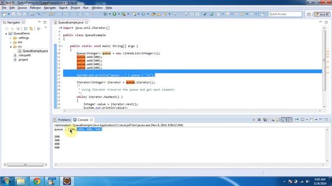Open the New wizard dropdown arrow
332x186 pixels.
[9, 14]
